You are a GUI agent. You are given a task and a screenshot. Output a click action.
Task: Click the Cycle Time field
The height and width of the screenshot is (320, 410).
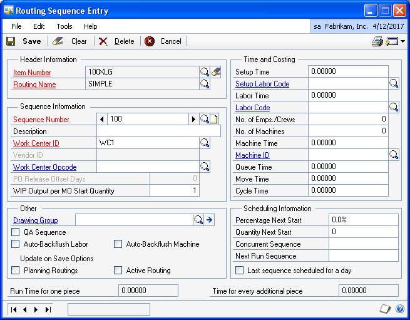(x=348, y=190)
